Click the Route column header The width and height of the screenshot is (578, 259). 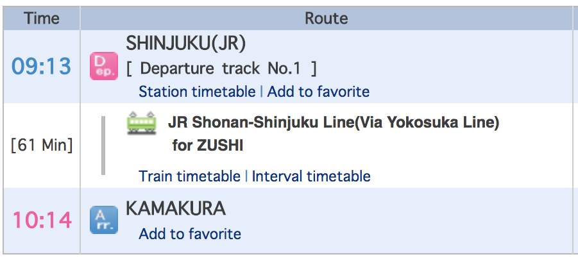click(326, 18)
